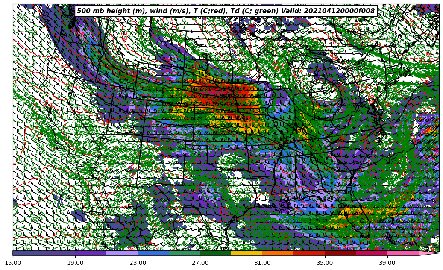Click the yellow colorbar segment
The width and height of the screenshot is (443, 270).
pyautogui.click(x=246, y=253)
